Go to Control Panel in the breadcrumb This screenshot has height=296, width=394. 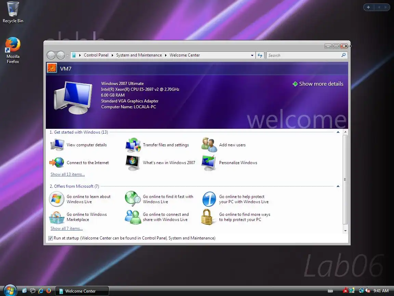click(x=96, y=55)
